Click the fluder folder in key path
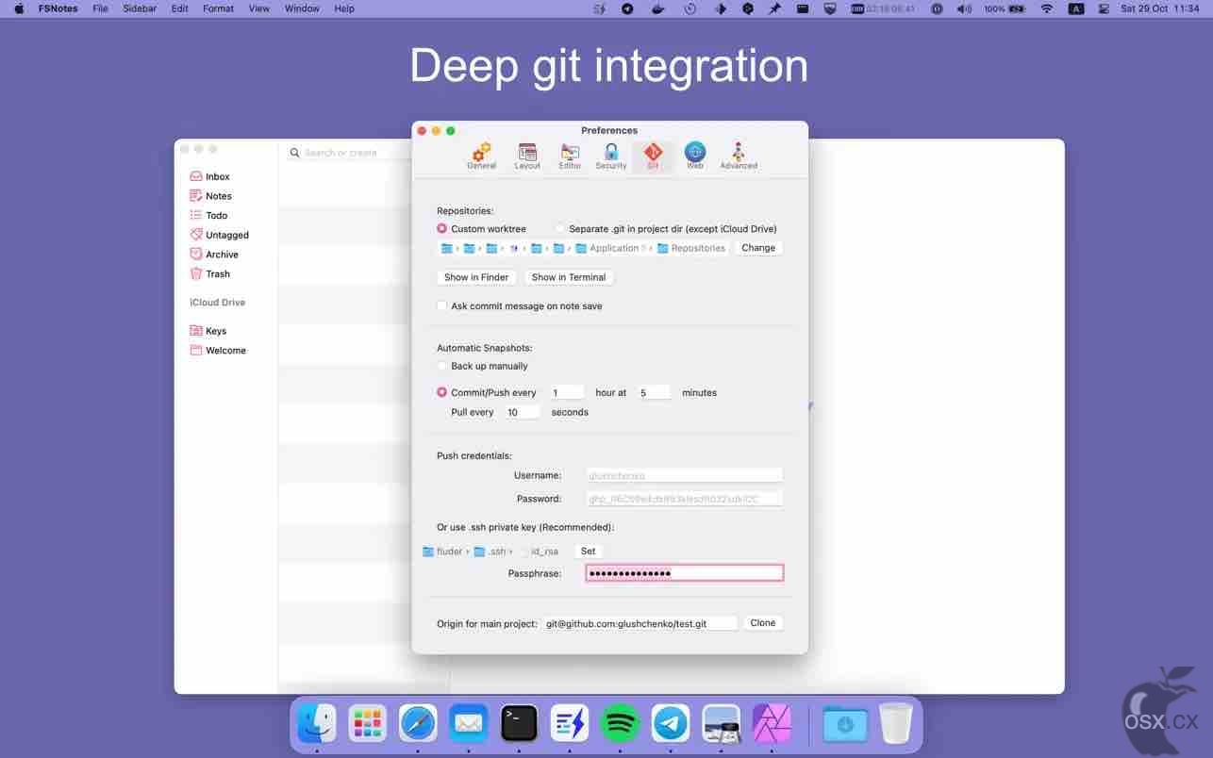1213x758 pixels. click(x=442, y=552)
